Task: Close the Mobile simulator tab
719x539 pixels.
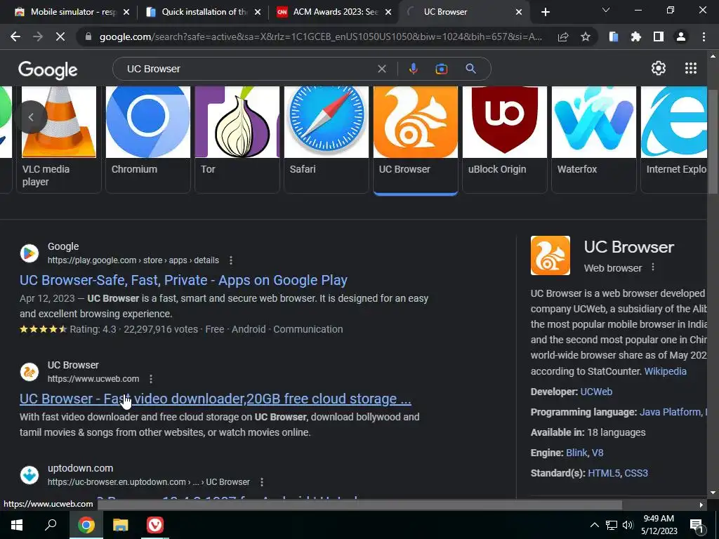Action: click(x=126, y=12)
